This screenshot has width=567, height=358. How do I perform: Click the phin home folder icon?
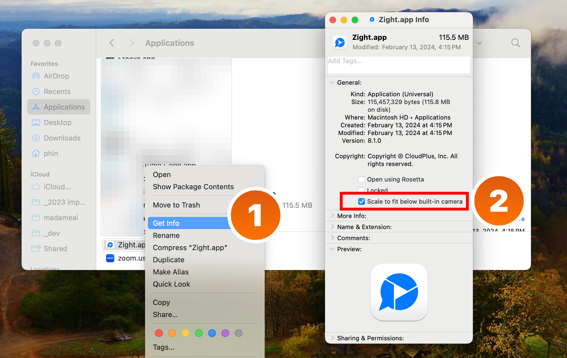click(x=36, y=153)
